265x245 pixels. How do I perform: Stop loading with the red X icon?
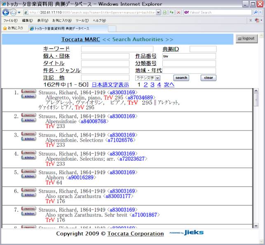point(178,12)
